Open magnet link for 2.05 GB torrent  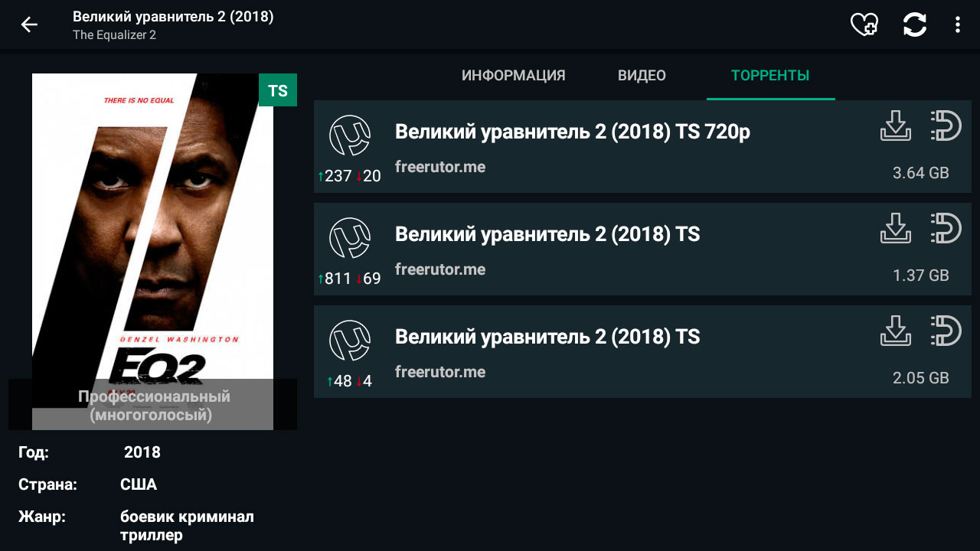point(946,331)
